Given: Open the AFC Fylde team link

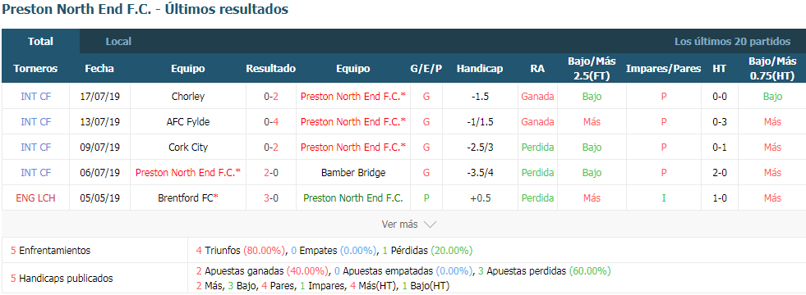Looking at the screenshot, I should tap(188, 121).
